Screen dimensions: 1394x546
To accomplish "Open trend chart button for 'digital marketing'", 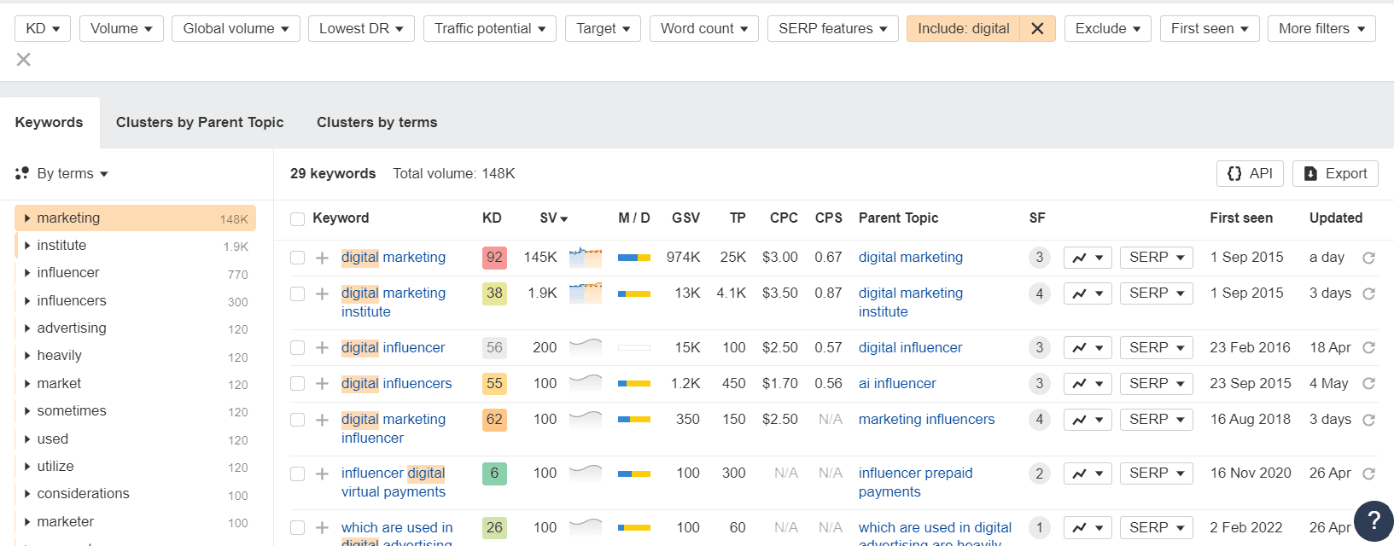I will tap(1088, 258).
